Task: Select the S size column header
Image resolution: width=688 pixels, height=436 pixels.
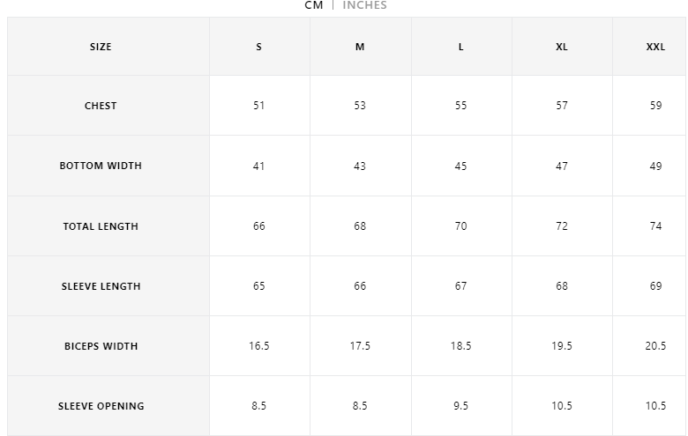Action: point(258,47)
